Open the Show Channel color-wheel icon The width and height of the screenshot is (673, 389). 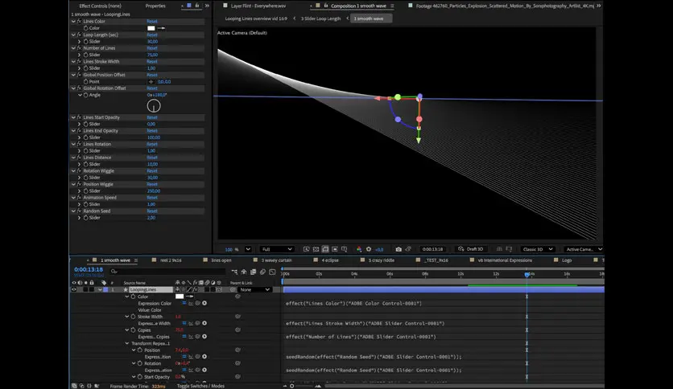click(359, 249)
